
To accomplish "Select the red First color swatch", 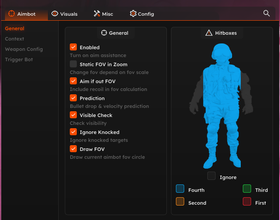I will (x=247, y=202).
